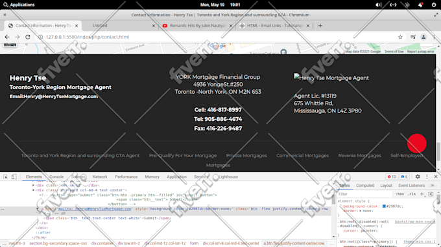Toggle the computed styles sidebar icon

(431, 194)
